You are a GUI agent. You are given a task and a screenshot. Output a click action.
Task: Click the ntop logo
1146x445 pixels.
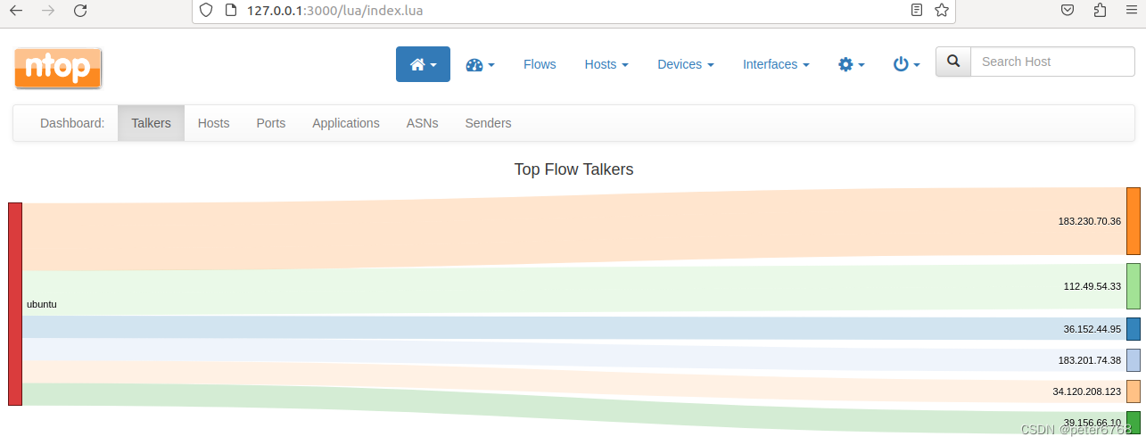click(x=58, y=69)
